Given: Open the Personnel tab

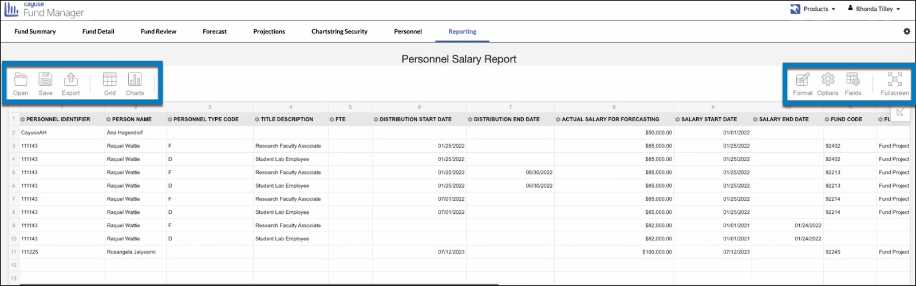Looking at the screenshot, I should click(x=408, y=31).
